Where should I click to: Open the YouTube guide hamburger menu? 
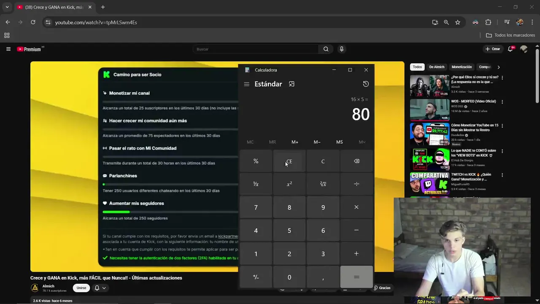8,49
